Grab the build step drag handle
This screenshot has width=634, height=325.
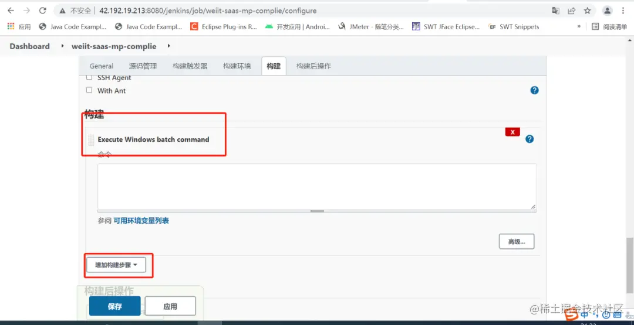click(x=91, y=140)
